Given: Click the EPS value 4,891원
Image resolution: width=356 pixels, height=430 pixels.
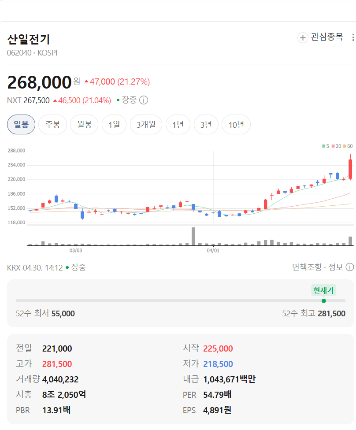Looking at the screenshot, I should 217,410.
